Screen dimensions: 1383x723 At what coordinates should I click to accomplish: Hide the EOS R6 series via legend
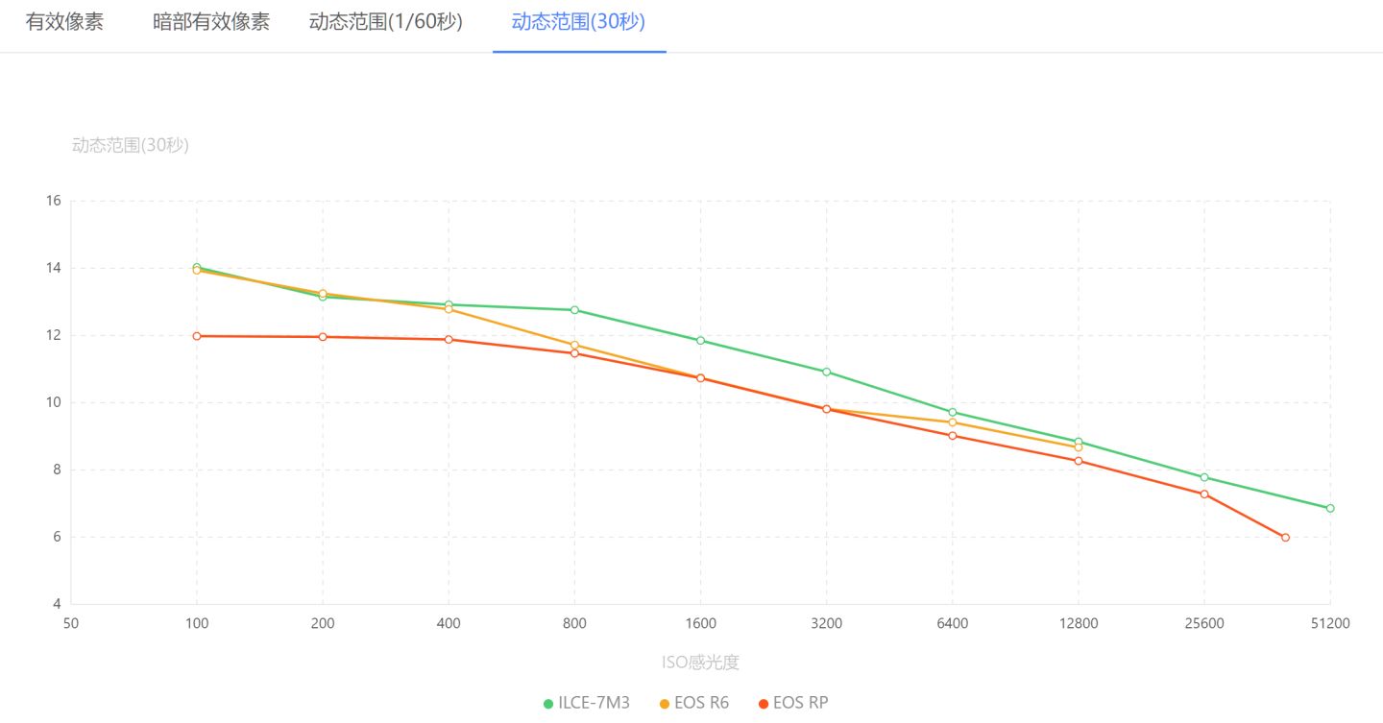(695, 702)
